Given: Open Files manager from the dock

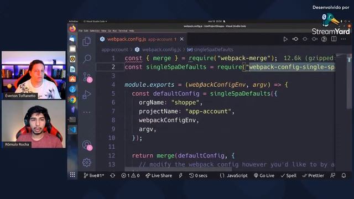Looking at the screenshot, I should point(72,49).
